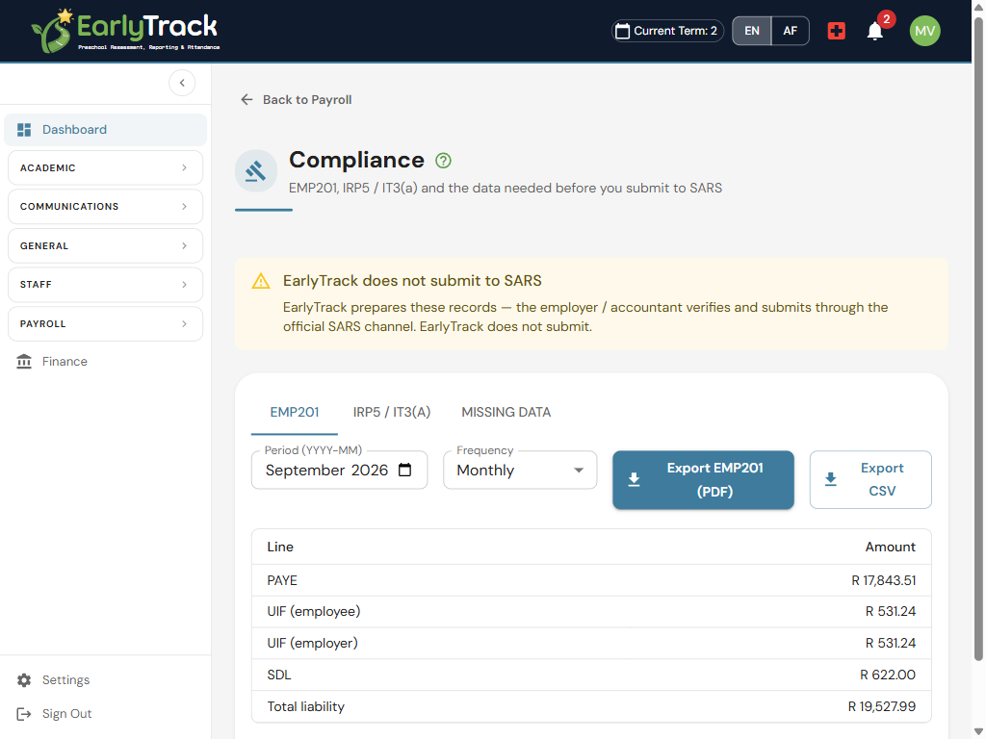Open notifications bell
This screenshot has width=986, height=739.
coord(874,31)
